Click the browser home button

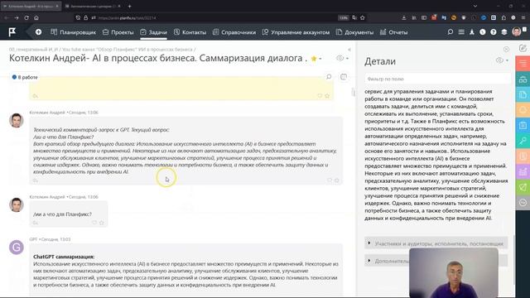(36, 17)
